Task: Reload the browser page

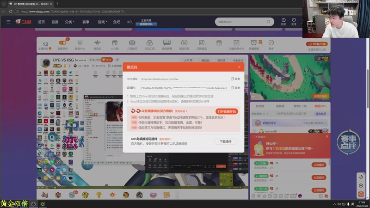Action: [11, 11]
